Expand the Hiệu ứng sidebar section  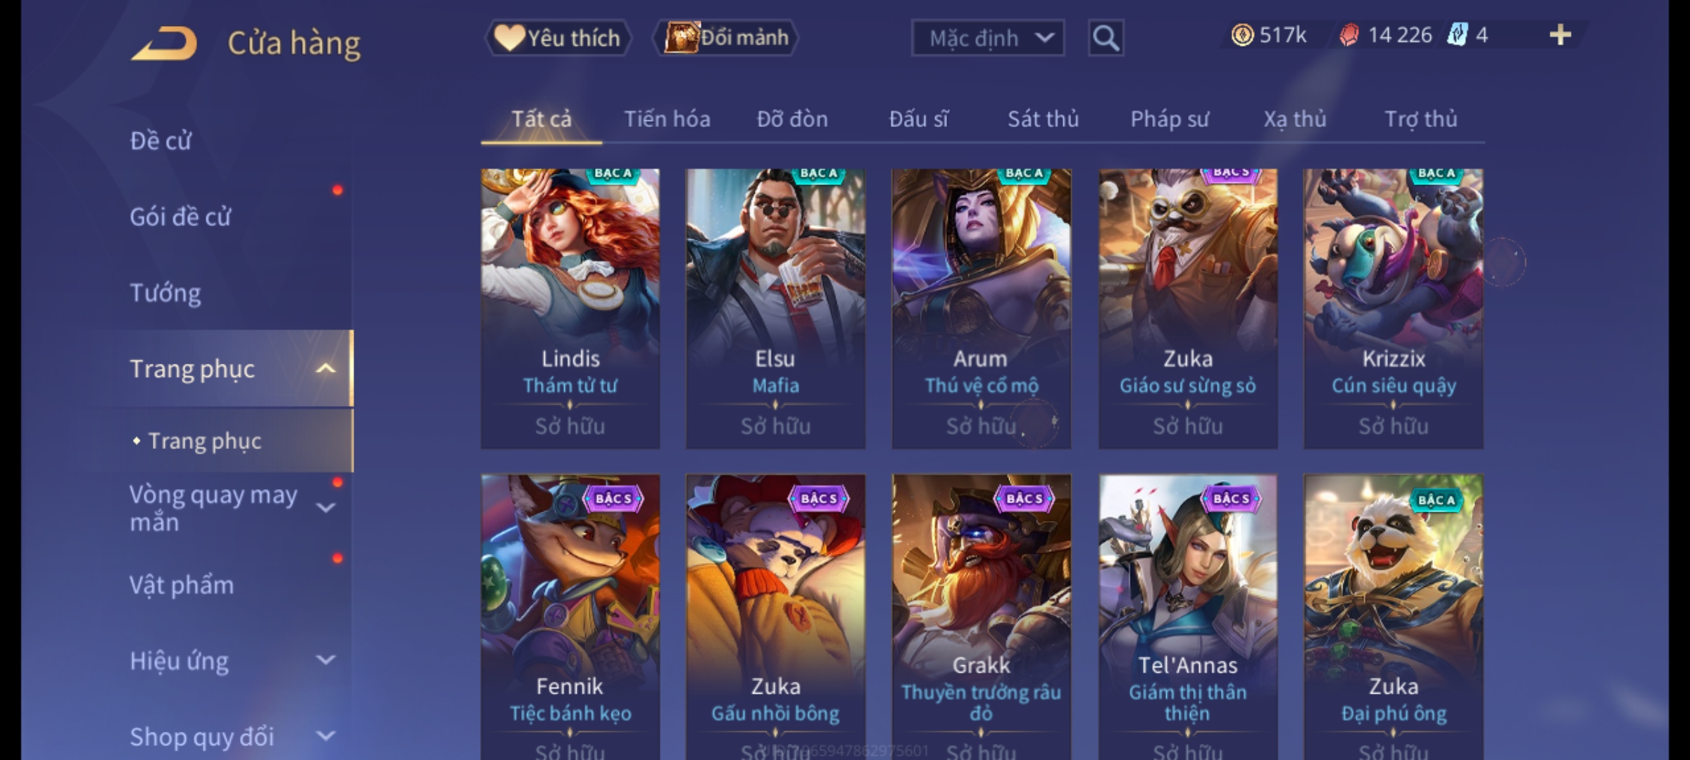point(325,660)
